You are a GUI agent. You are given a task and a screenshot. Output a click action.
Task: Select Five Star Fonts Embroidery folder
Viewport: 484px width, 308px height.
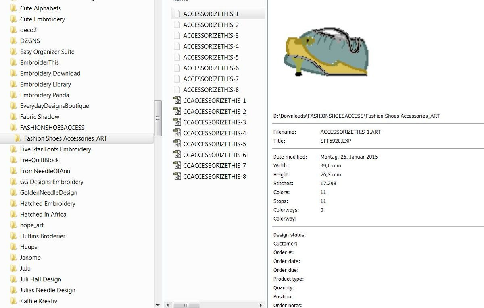pyautogui.click(x=56, y=149)
